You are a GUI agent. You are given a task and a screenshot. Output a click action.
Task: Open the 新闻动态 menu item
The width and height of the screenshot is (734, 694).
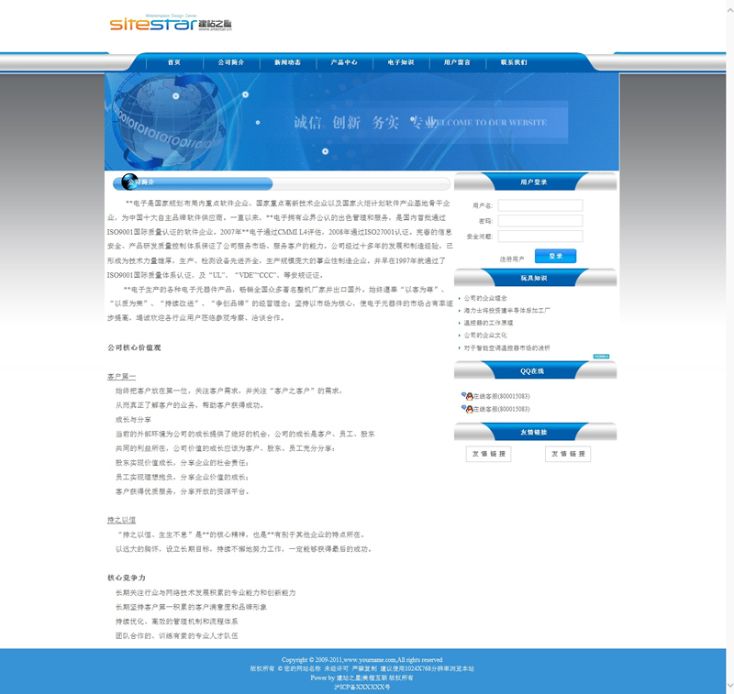coord(287,62)
